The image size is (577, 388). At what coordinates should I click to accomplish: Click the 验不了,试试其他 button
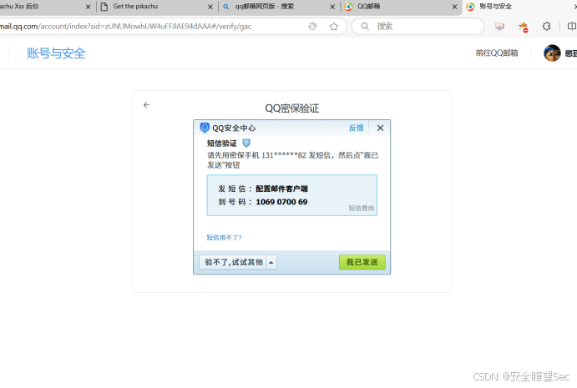[233, 262]
